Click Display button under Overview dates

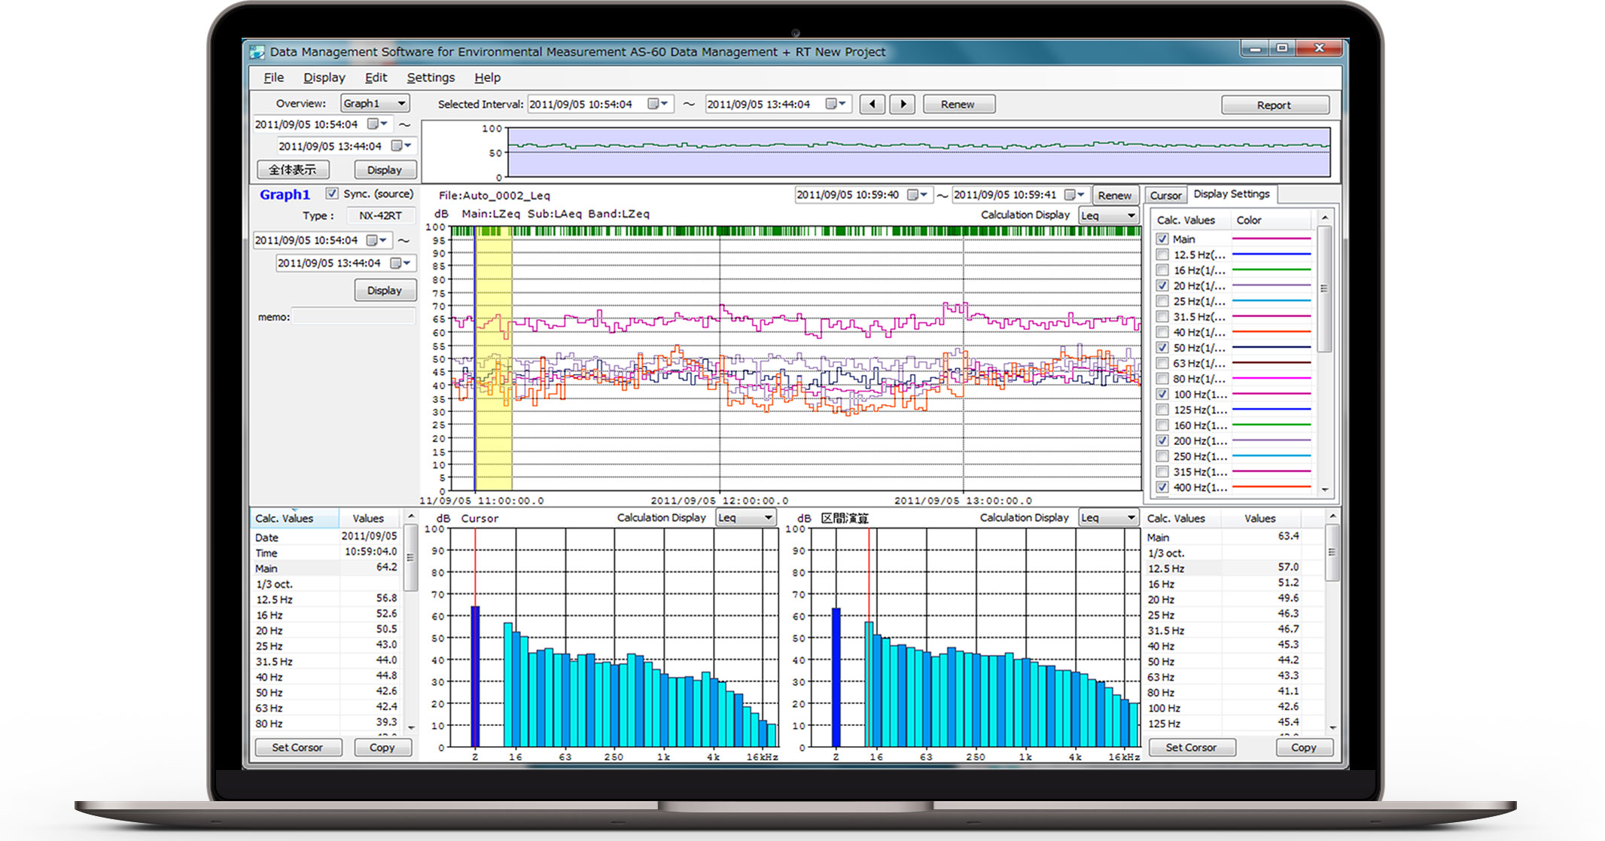click(385, 170)
